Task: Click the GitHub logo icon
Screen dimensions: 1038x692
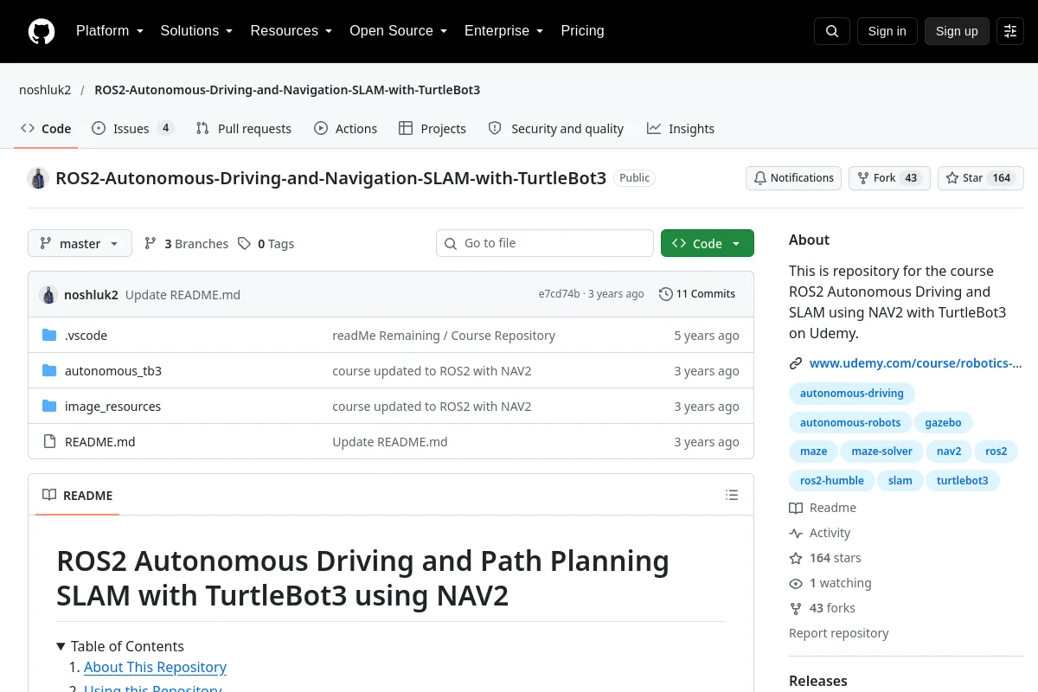Action: point(42,31)
